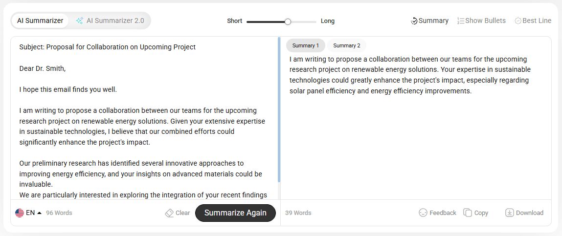
Task: Click the US flag language icon
Action: click(20, 213)
